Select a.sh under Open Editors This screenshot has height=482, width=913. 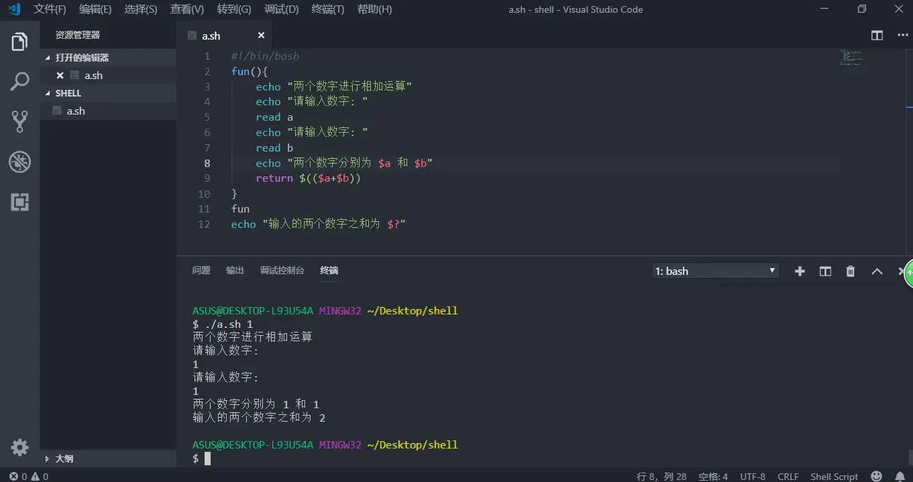[x=108, y=75]
